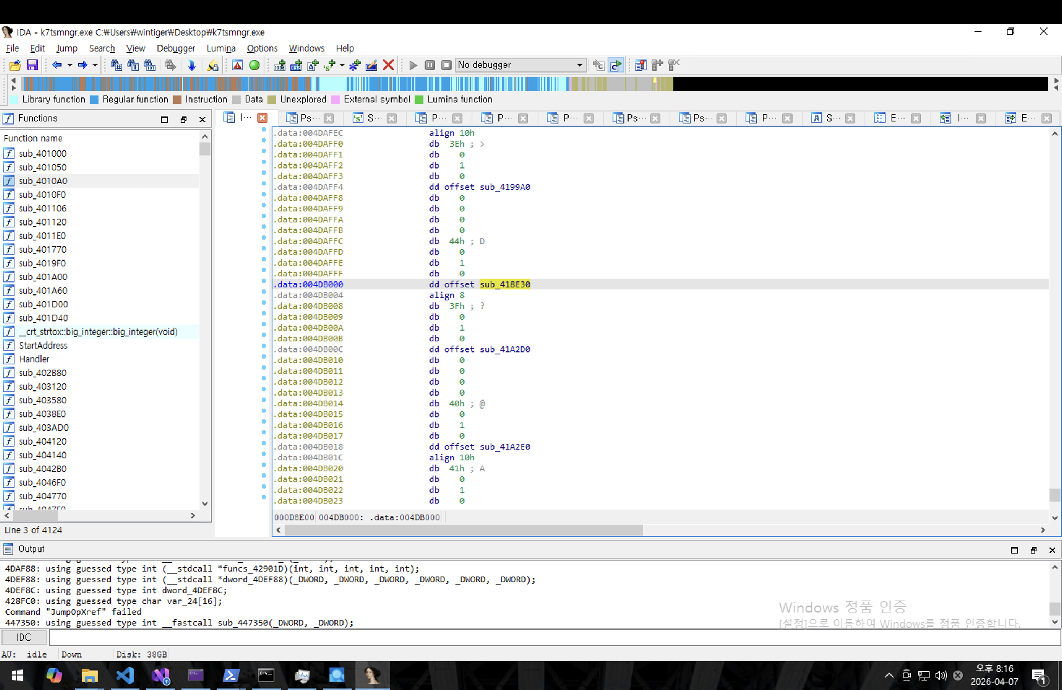Click the red X Delete icon in toolbar
Viewport: 1062px width, 690px height.
click(388, 65)
